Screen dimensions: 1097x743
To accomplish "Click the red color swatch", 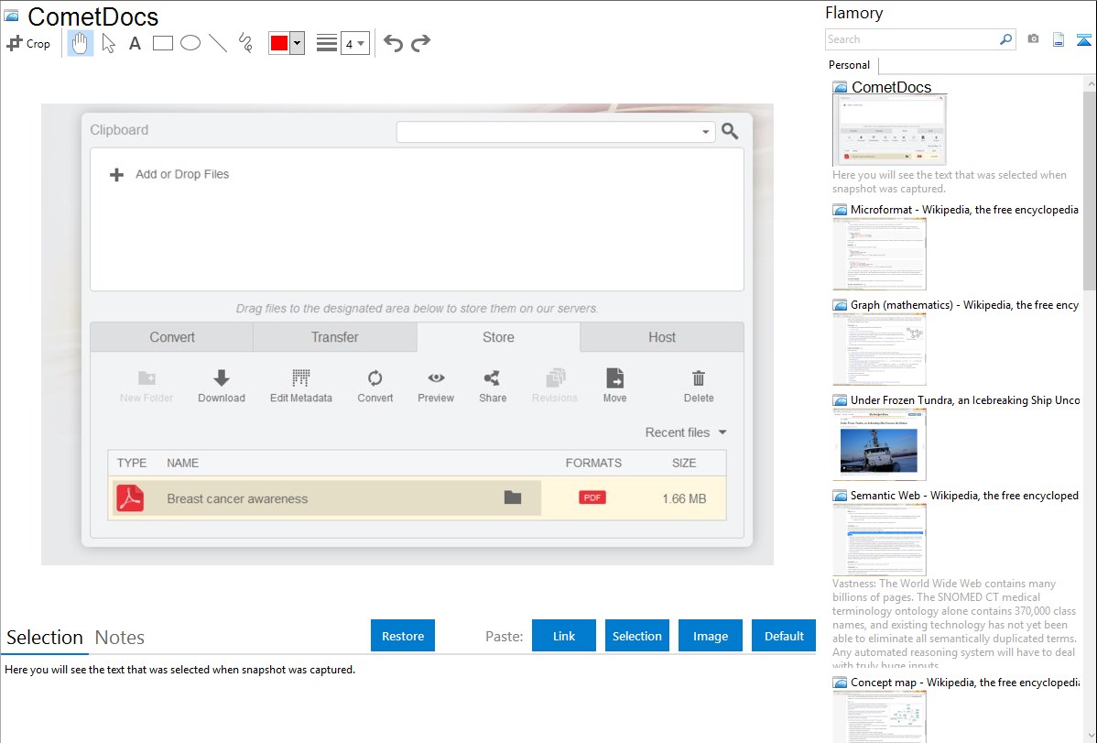I will (279, 43).
